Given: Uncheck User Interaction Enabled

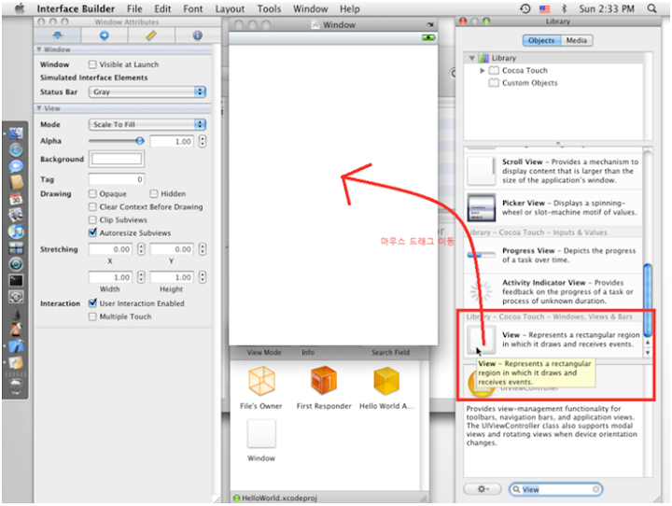Looking at the screenshot, I should 92,302.
